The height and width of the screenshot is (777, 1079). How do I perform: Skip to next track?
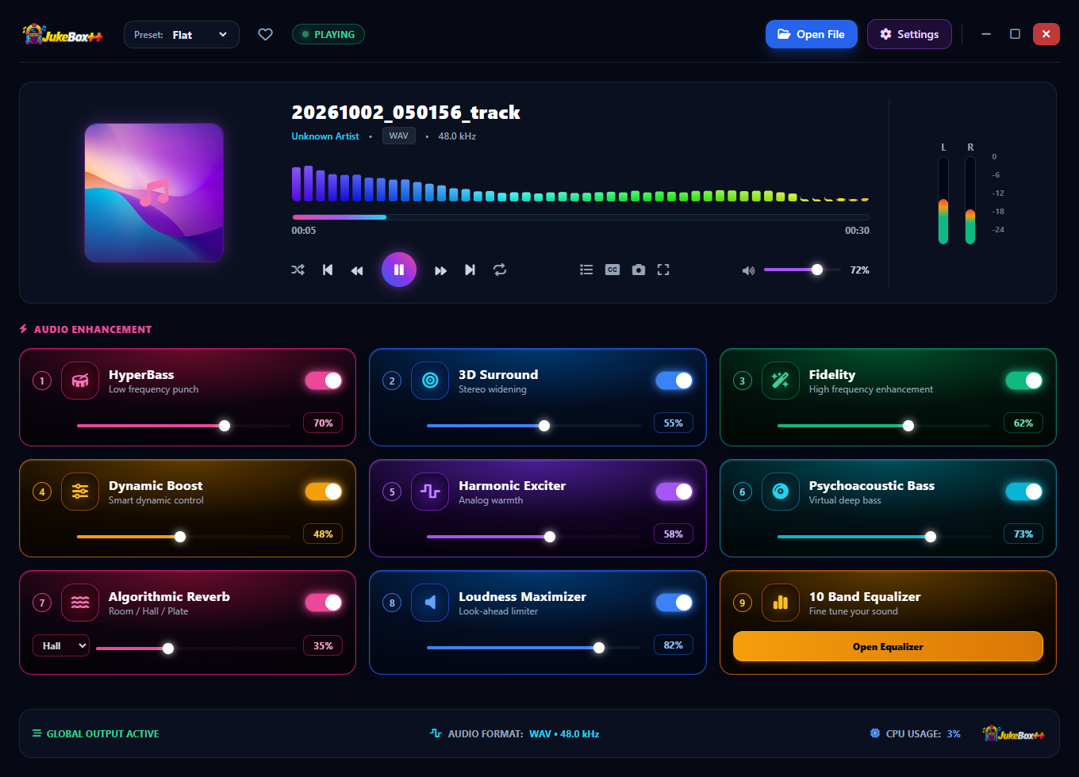(x=470, y=270)
